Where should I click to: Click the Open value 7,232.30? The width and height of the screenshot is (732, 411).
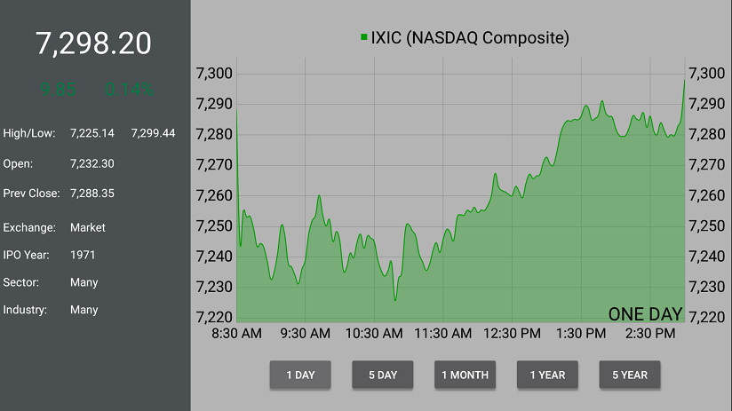pos(92,163)
